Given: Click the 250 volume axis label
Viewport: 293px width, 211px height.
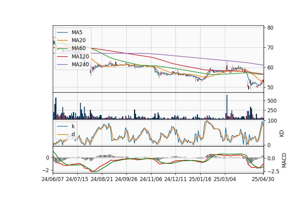Looking at the screenshot, I should (x=272, y=110).
